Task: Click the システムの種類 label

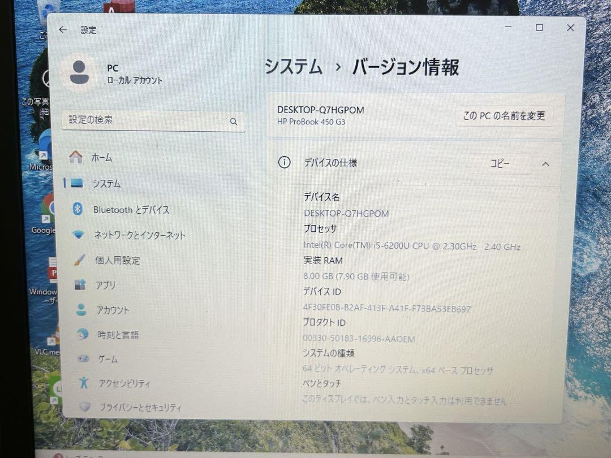Action: point(329,353)
